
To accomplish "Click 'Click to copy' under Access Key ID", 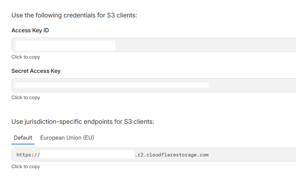I will pos(26,57).
